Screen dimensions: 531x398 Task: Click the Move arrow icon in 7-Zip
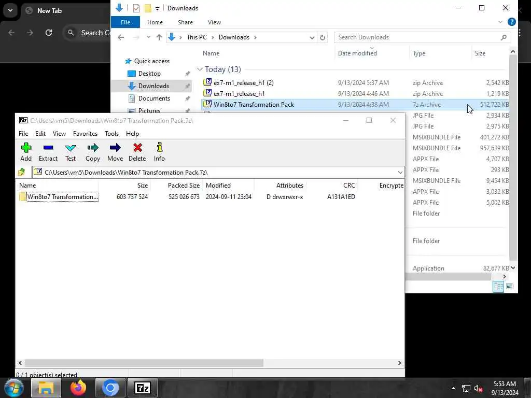[115, 152]
